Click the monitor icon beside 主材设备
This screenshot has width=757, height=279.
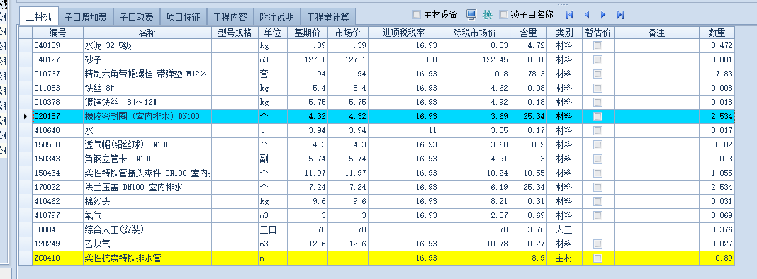point(471,14)
